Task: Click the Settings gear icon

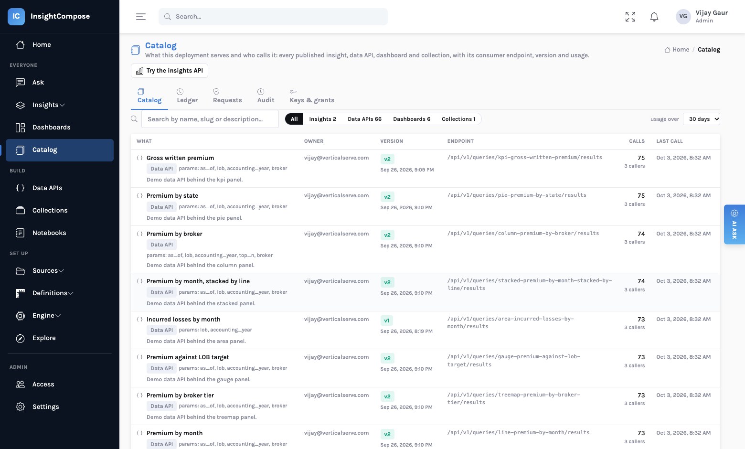Action: [x=20, y=406]
